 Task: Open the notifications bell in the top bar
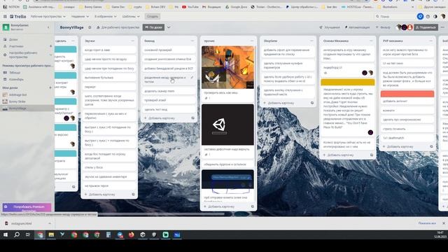420,17
